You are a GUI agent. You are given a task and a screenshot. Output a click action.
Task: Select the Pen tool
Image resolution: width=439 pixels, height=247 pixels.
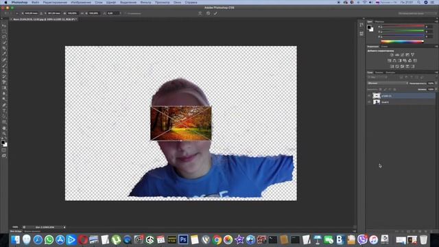(4, 105)
